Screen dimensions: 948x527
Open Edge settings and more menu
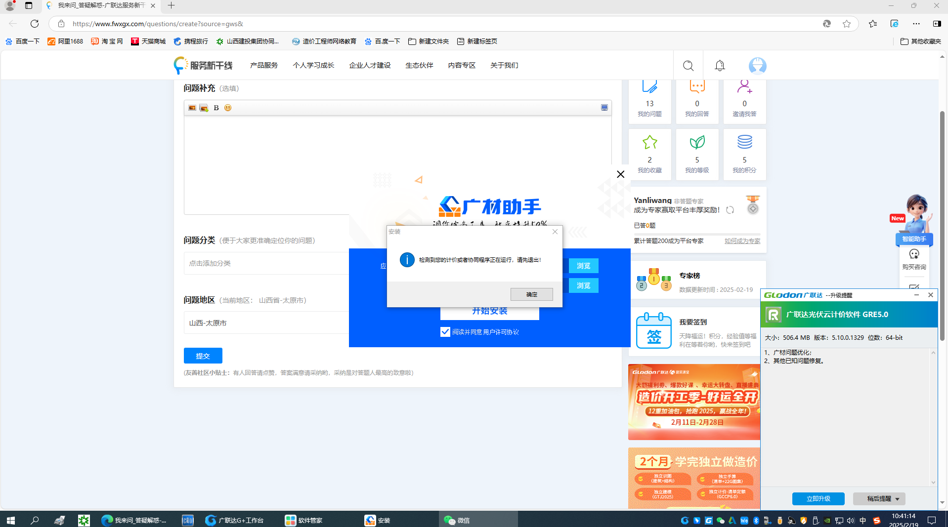916,24
